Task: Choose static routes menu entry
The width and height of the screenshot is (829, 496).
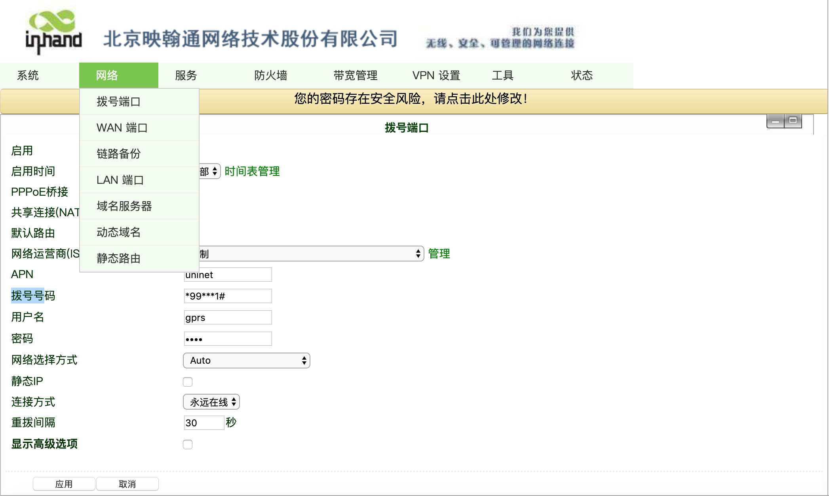Action: coord(119,258)
